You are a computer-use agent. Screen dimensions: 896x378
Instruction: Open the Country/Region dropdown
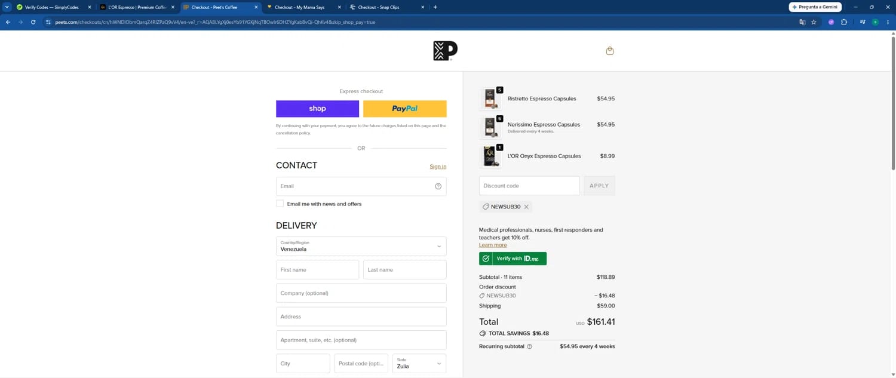pos(361,246)
